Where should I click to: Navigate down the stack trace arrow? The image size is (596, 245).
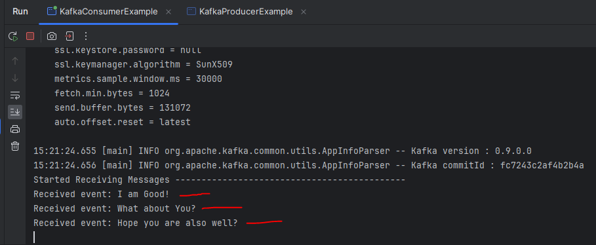[x=15, y=78]
